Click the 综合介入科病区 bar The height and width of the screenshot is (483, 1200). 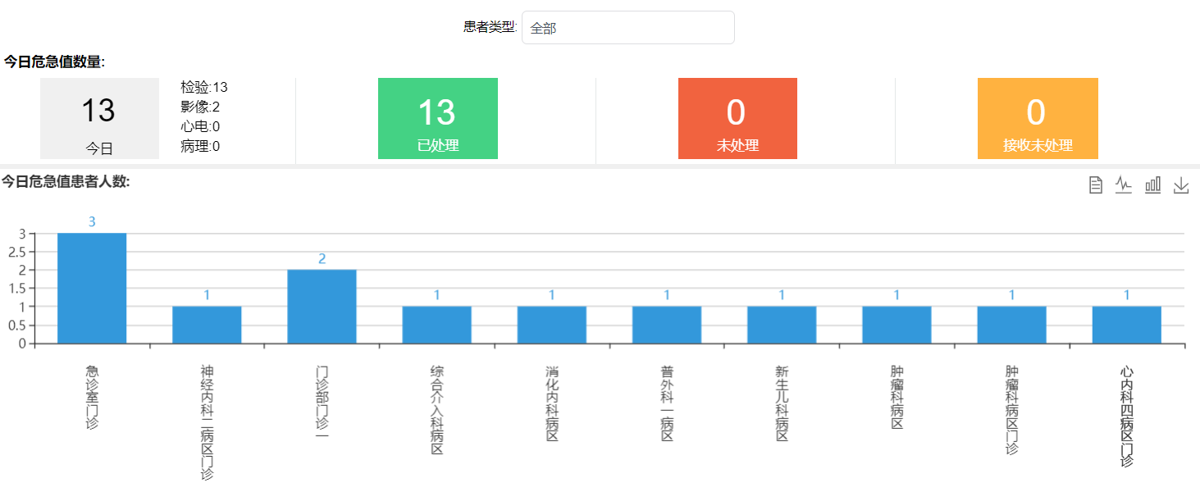tap(437, 325)
